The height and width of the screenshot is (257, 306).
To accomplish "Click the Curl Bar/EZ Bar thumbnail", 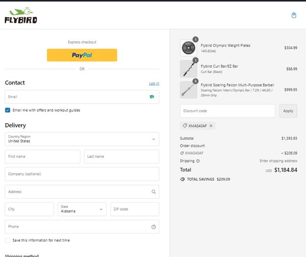I will tap(188, 69).
